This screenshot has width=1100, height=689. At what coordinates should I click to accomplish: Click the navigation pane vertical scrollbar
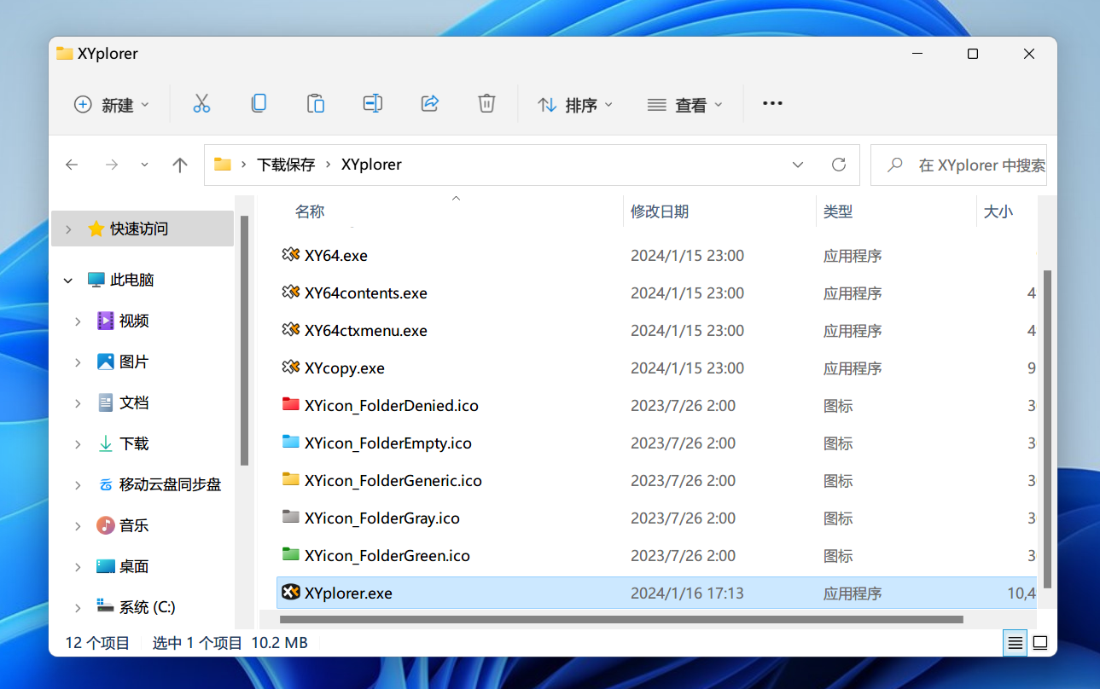pos(244,339)
